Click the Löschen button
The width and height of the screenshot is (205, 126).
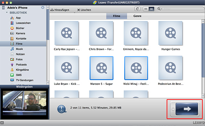pos(84,10)
